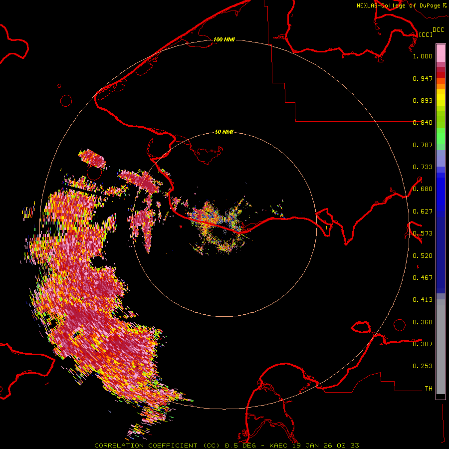Click the 0.467 scale value

click(423, 278)
